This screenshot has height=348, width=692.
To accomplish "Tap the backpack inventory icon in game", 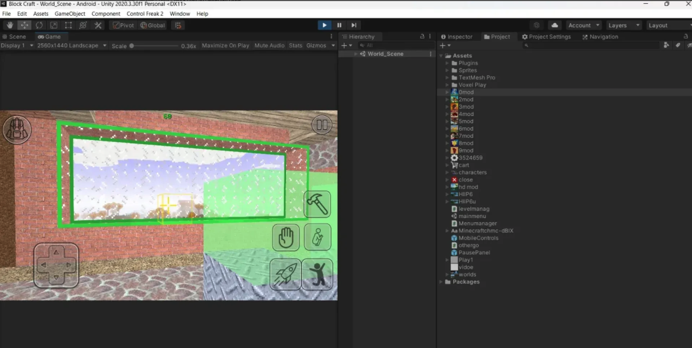I will pos(17,130).
